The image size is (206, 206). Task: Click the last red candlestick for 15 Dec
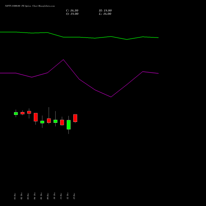75,118
